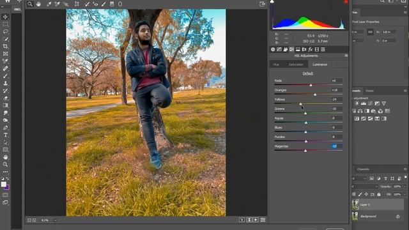This screenshot has height=230, width=409.
Task: Toggle before/after preview Y button
Action: (242, 220)
